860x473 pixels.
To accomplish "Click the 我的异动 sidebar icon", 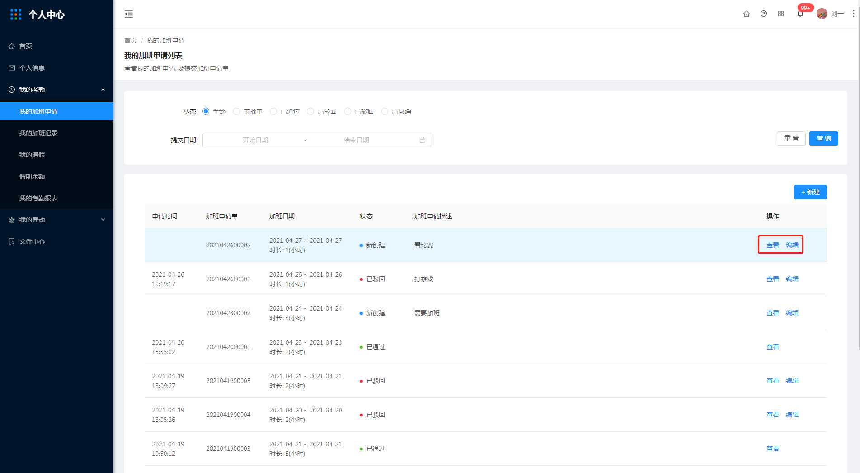I will (x=12, y=220).
